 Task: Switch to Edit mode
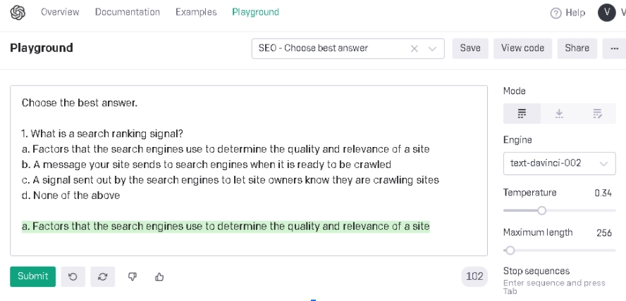tap(597, 114)
